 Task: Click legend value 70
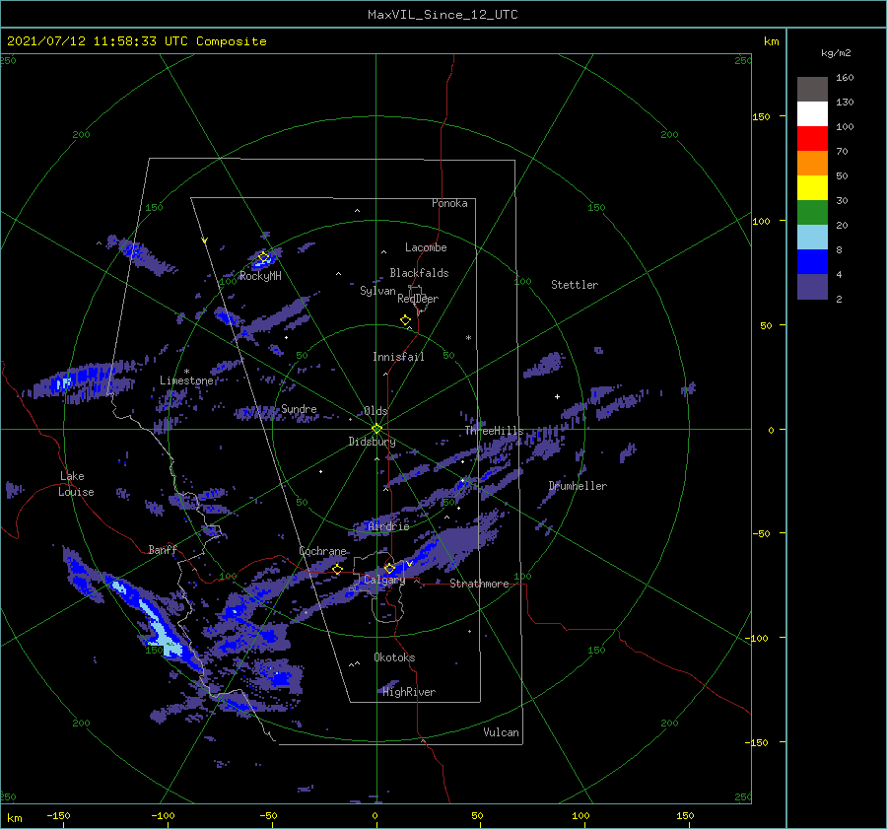[843, 152]
